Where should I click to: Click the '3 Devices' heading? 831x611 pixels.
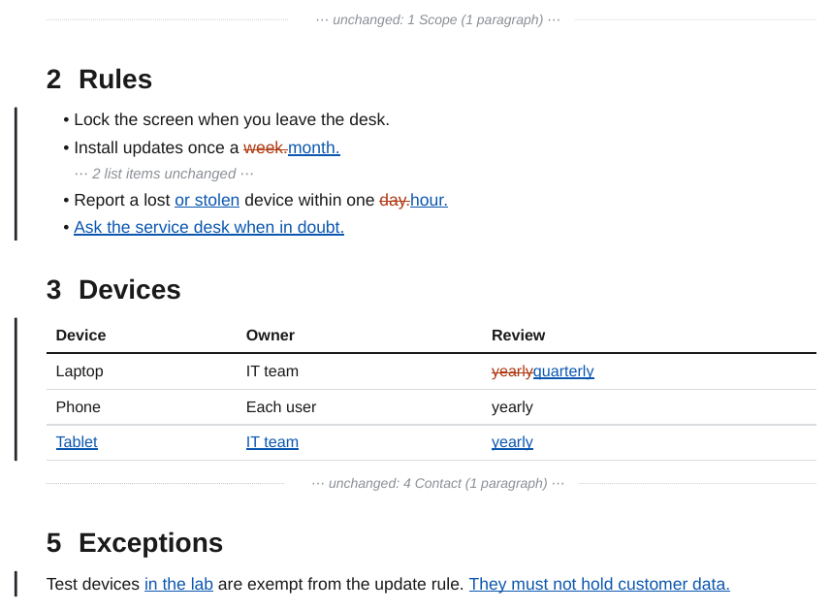(x=113, y=290)
